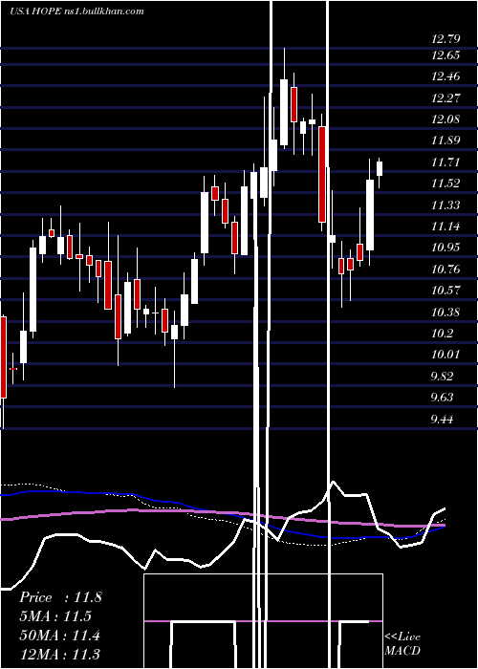Select the red candlestick at the chart's left edge

(x=4, y=357)
